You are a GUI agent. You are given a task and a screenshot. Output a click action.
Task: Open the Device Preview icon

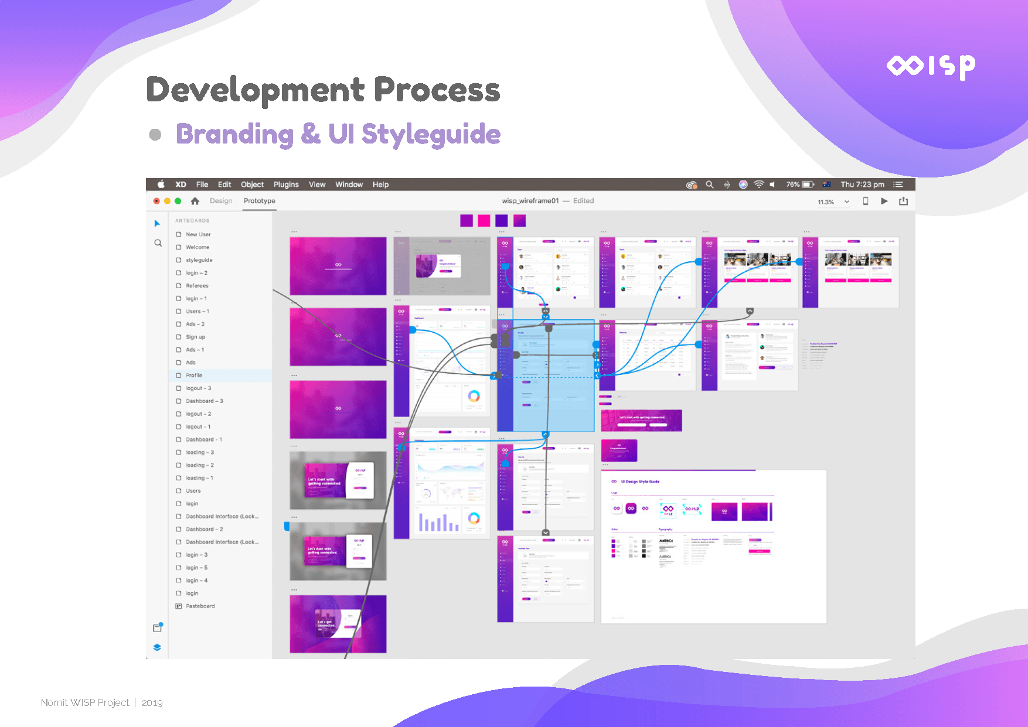(x=865, y=201)
